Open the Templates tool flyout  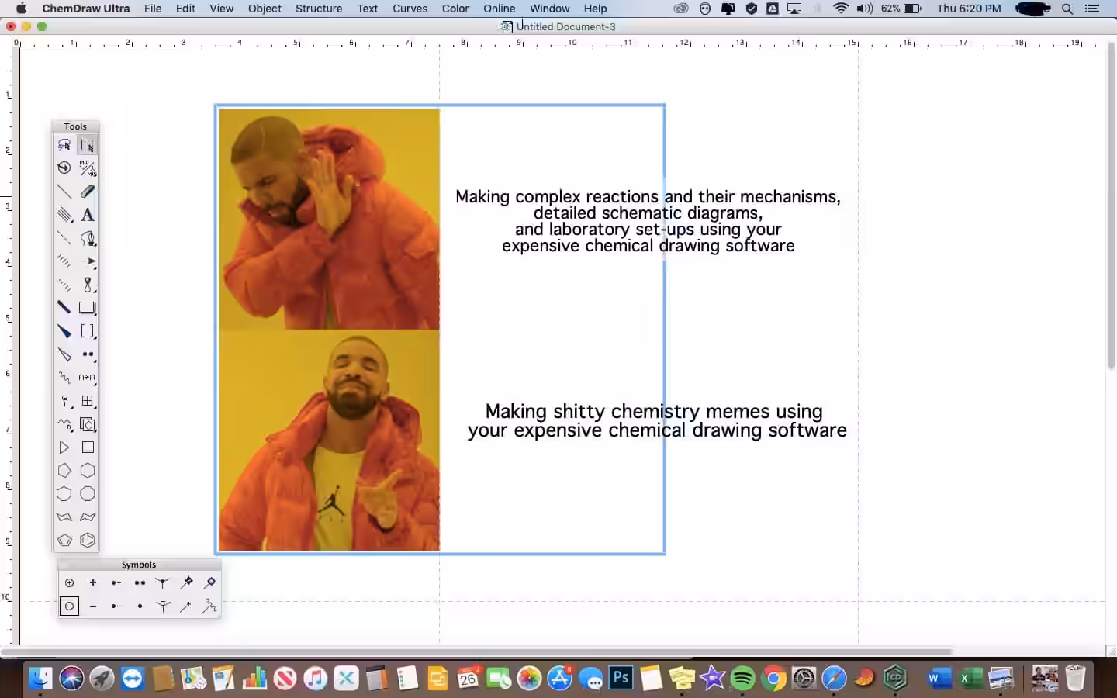tap(88, 424)
